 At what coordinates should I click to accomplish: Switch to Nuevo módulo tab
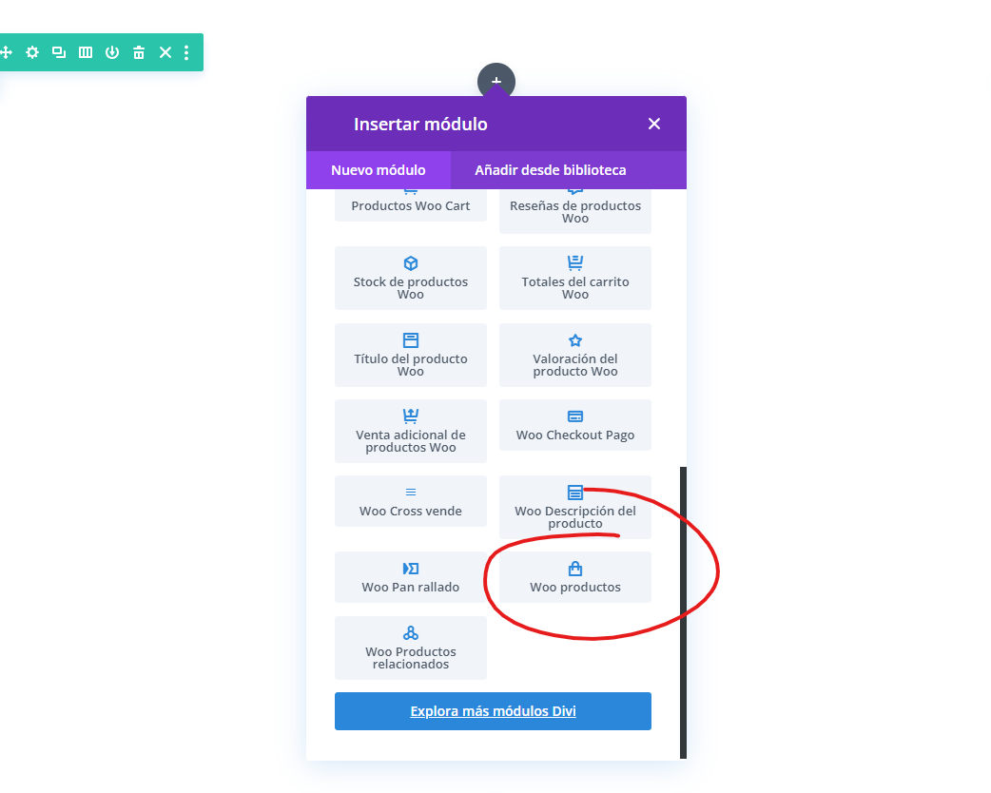pos(378,170)
